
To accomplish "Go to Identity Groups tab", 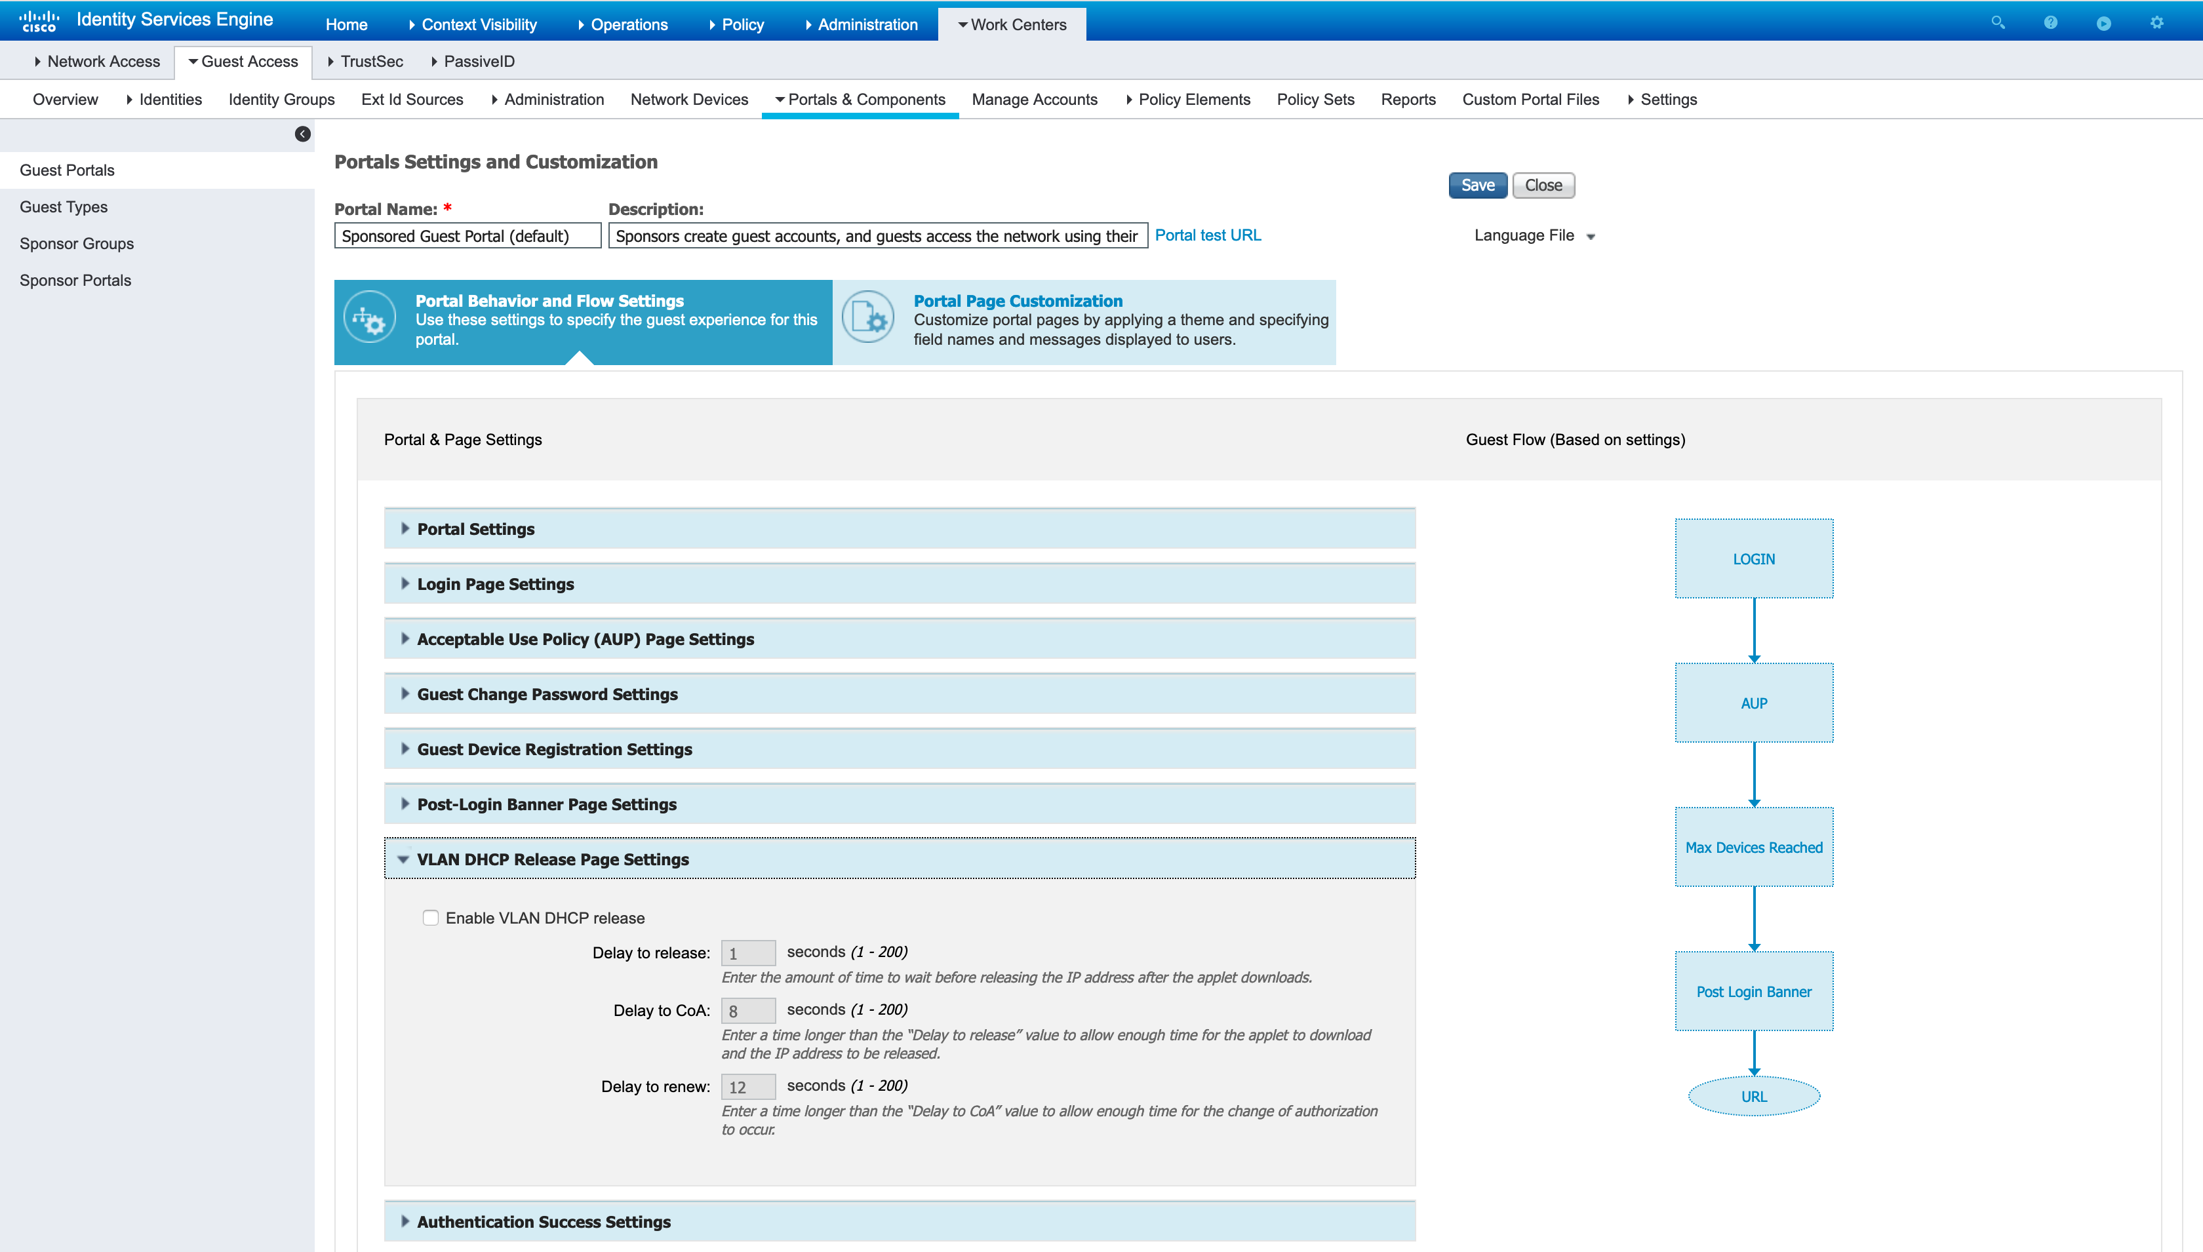I will point(281,99).
